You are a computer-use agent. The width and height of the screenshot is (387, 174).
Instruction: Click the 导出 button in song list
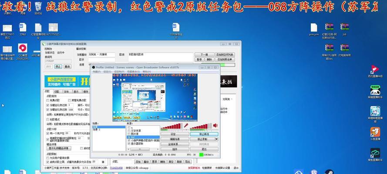pos(188,162)
